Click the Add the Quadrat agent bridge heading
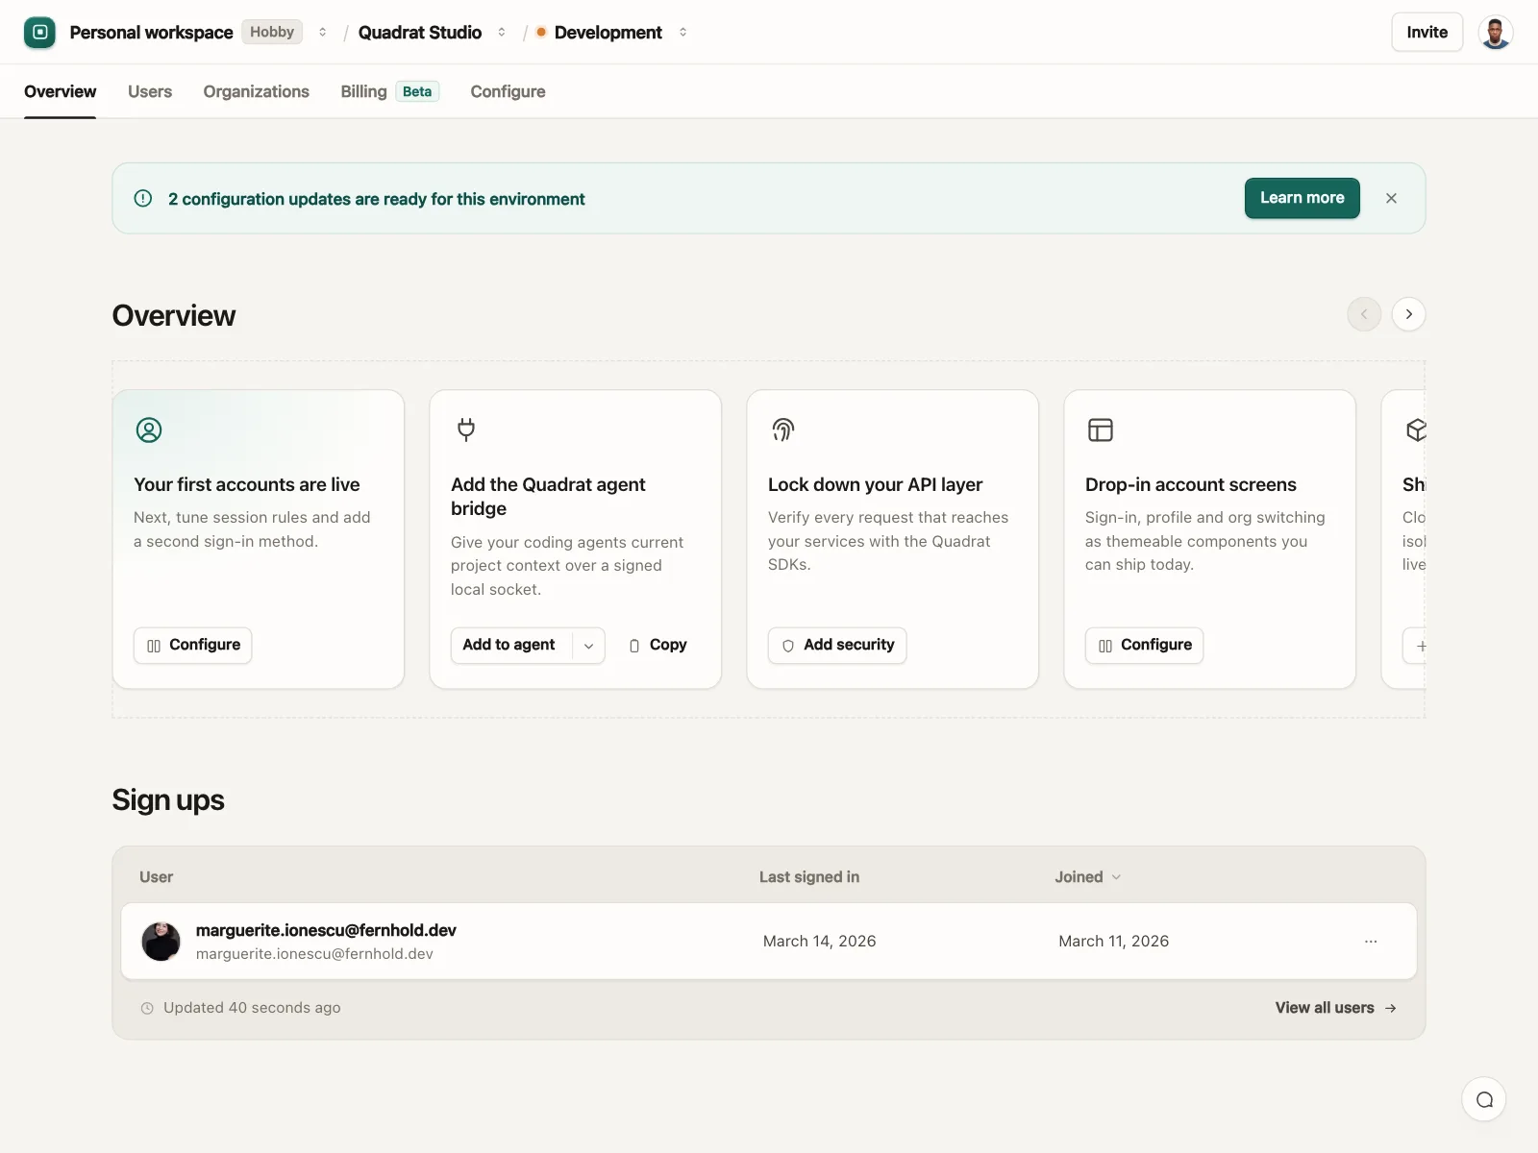1538x1153 pixels. tap(548, 497)
